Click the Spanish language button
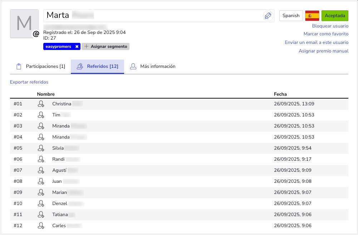 [x=291, y=16]
